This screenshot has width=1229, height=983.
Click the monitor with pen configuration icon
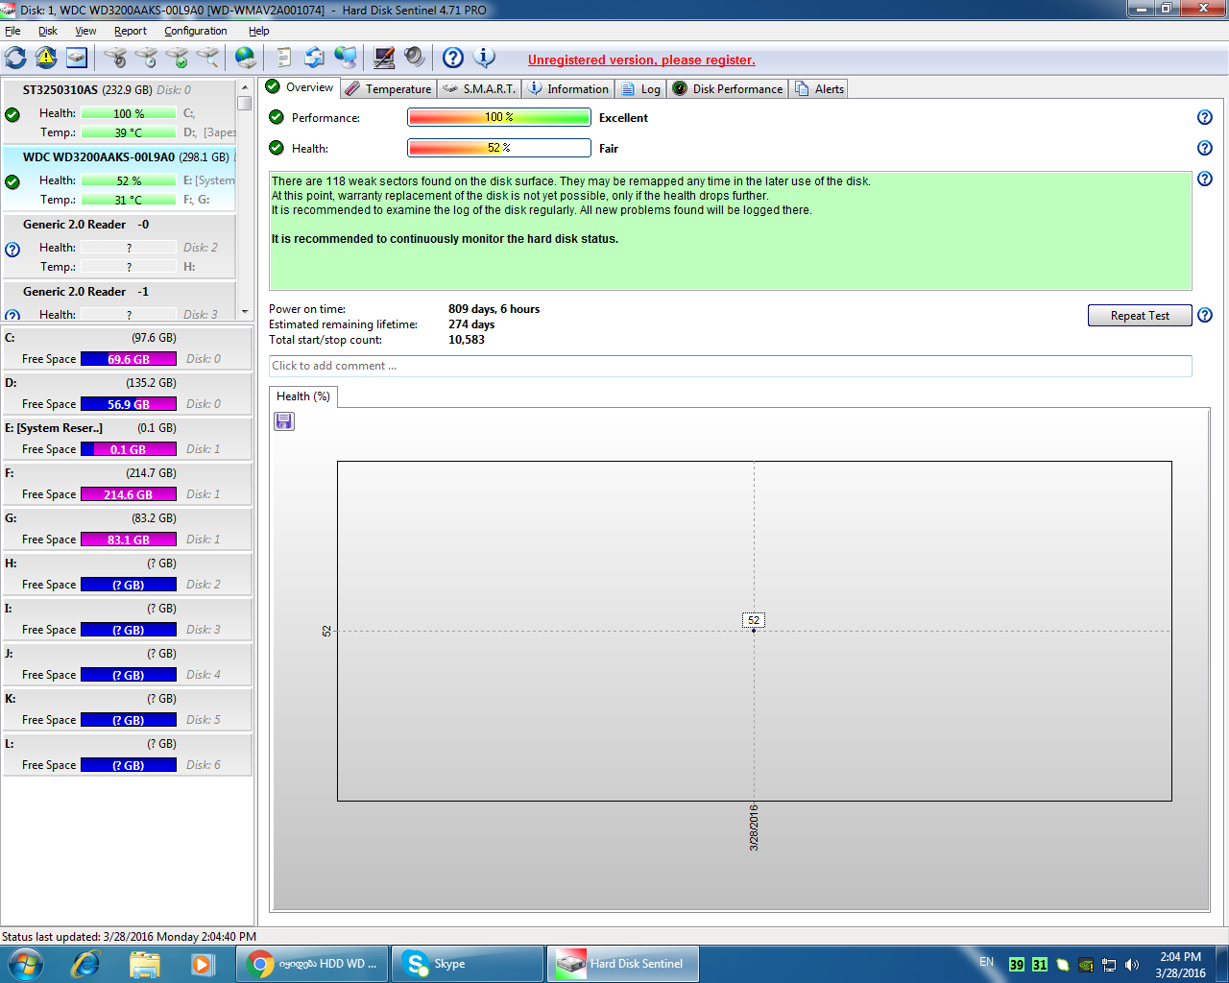point(384,58)
